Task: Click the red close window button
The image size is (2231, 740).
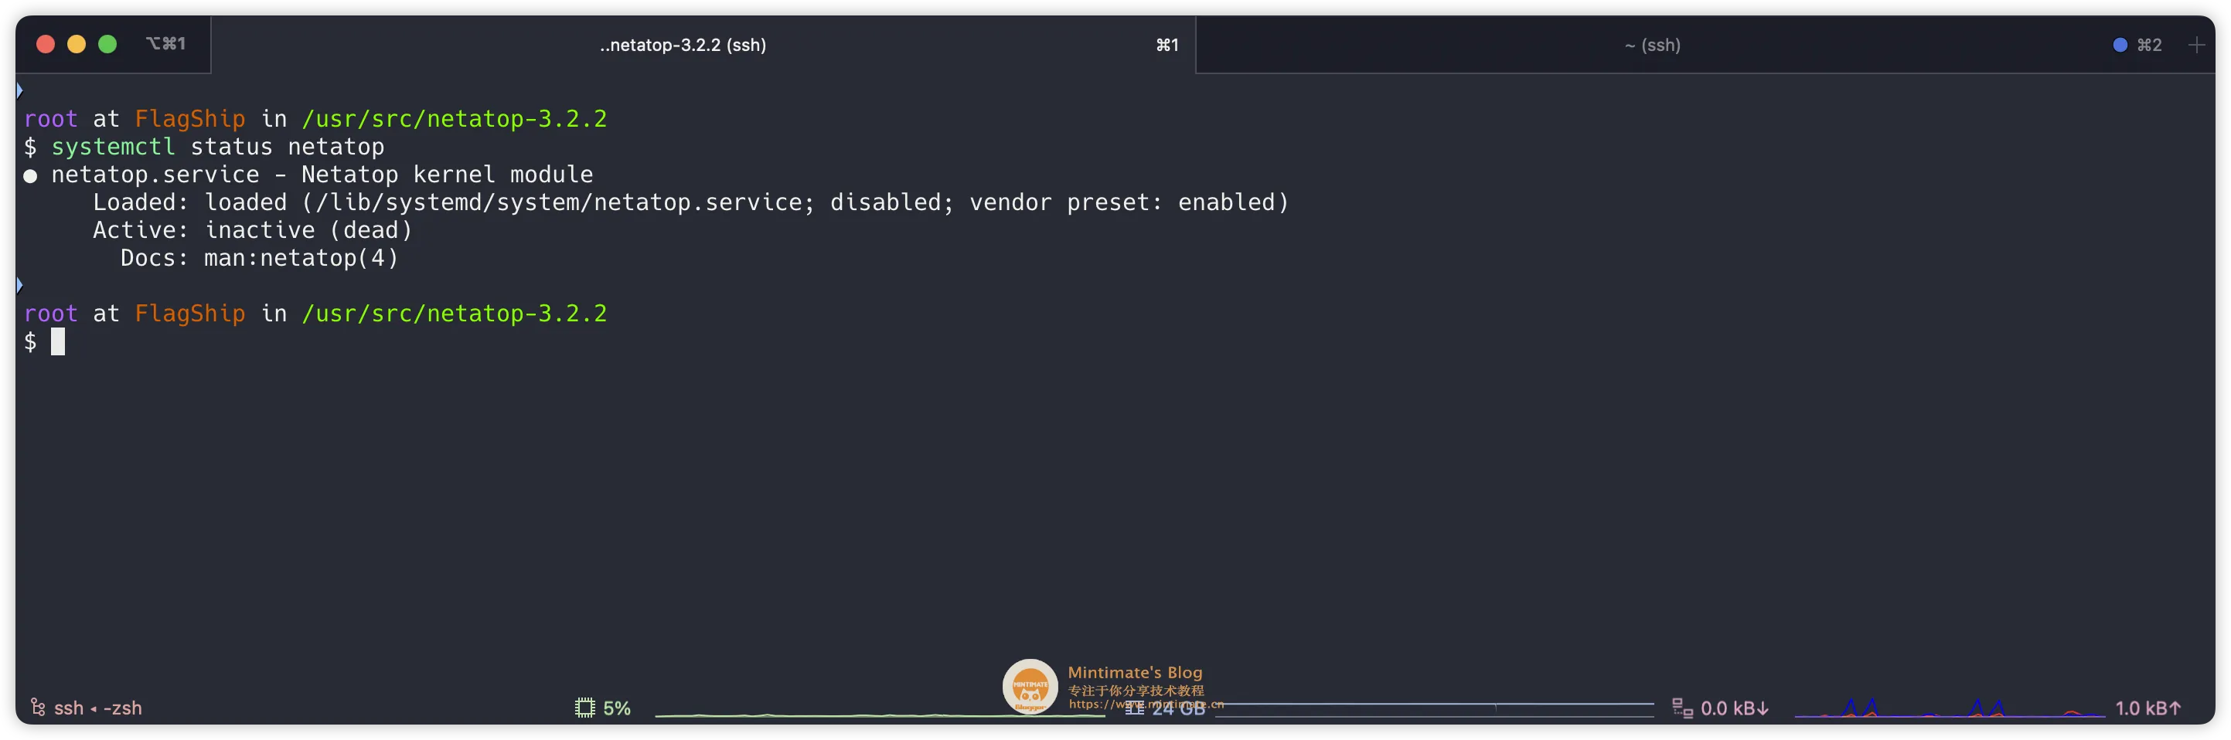Action: point(46,44)
